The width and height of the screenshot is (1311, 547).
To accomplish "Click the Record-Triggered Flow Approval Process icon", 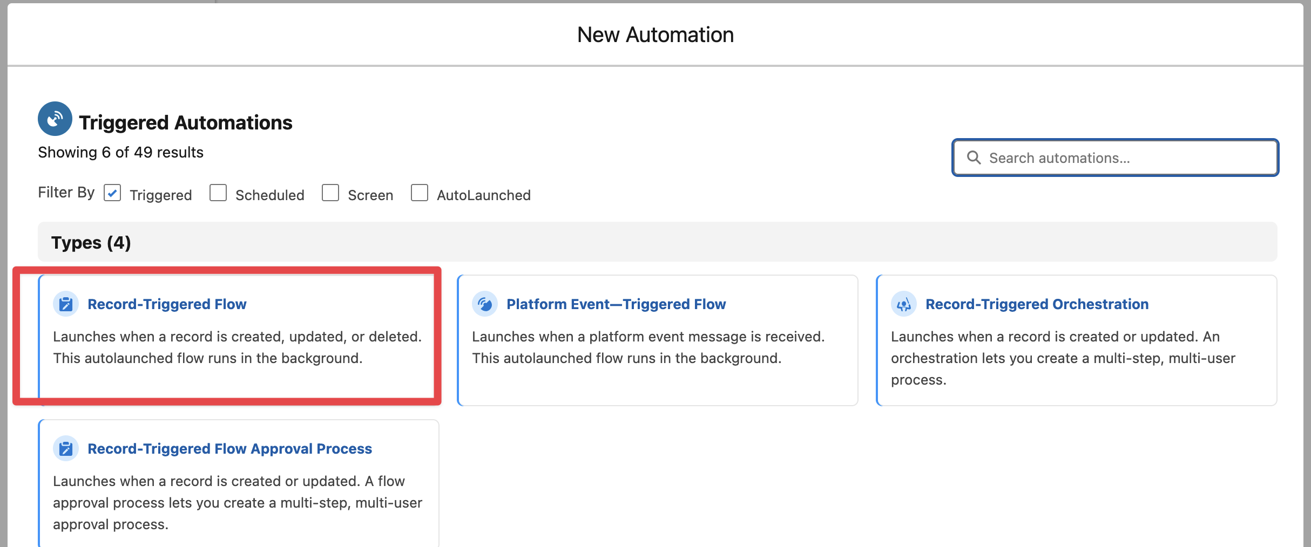I will coord(66,449).
